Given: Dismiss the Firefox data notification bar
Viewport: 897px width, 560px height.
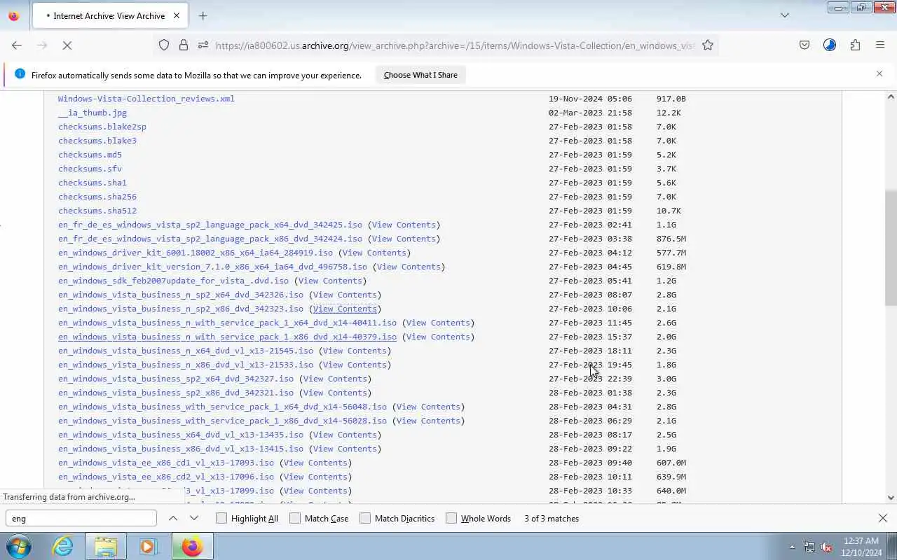Looking at the screenshot, I should point(879,73).
